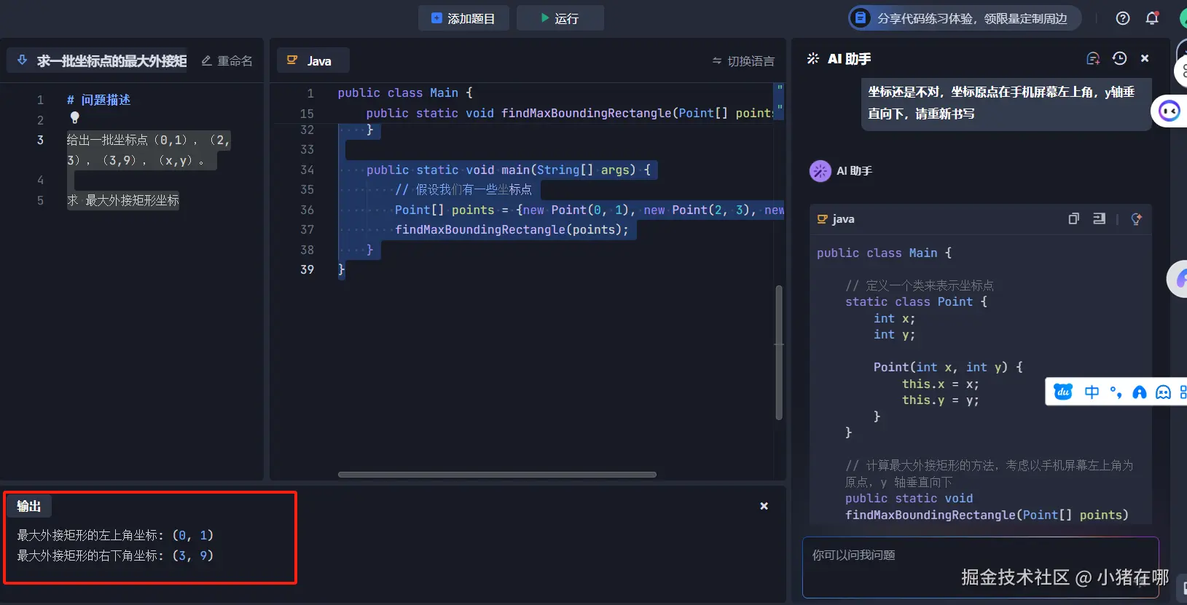Click the editor vertical scrollbar thumb

779,353
